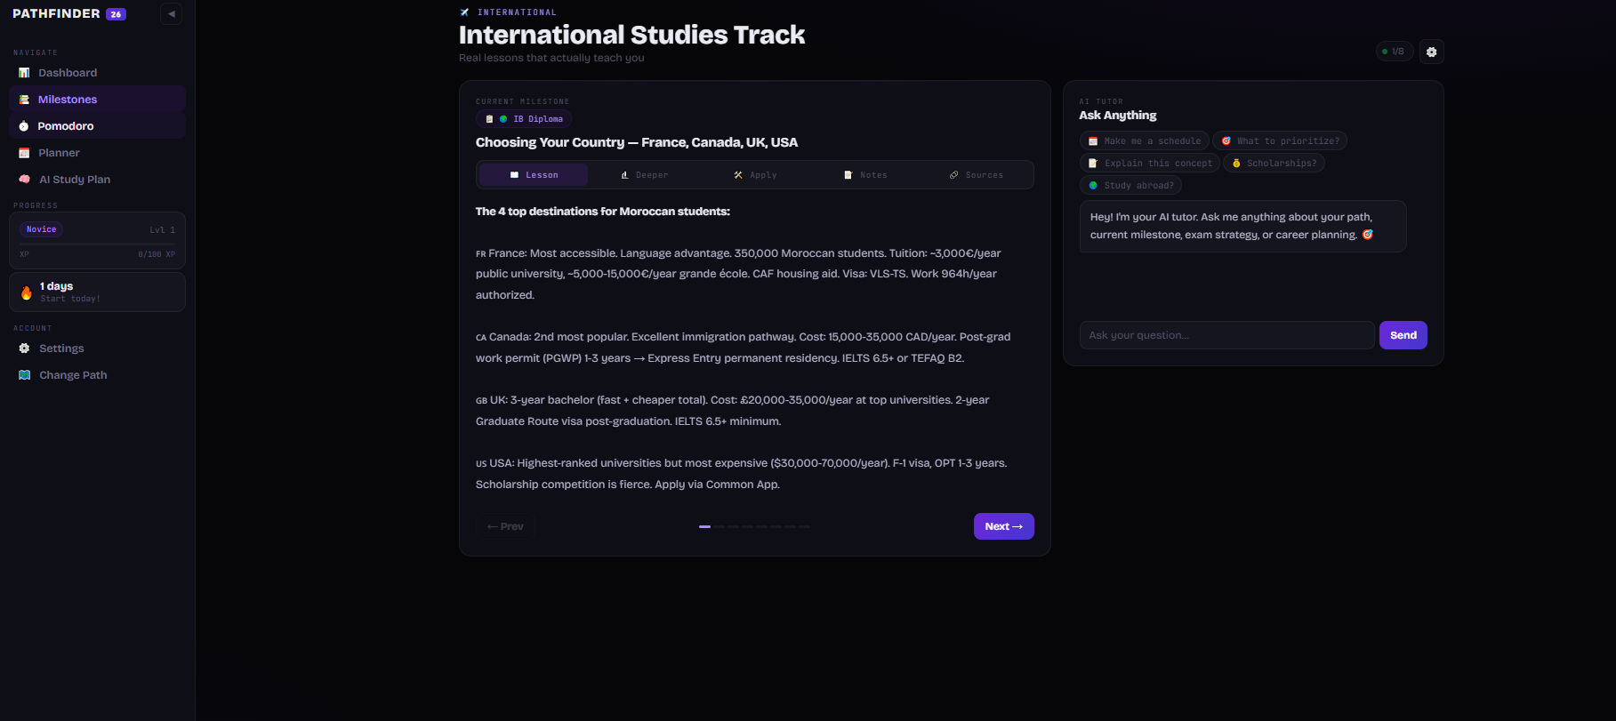Click the Apply tab tools icon
Image resolution: width=1616 pixels, height=721 pixels.
click(x=738, y=175)
